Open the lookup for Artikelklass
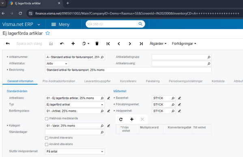Screen dimensions: 243x157 [x=102, y=98]
